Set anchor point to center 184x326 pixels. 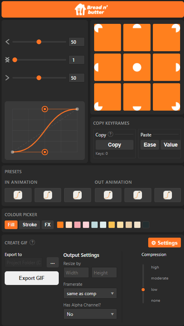coord(137,67)
